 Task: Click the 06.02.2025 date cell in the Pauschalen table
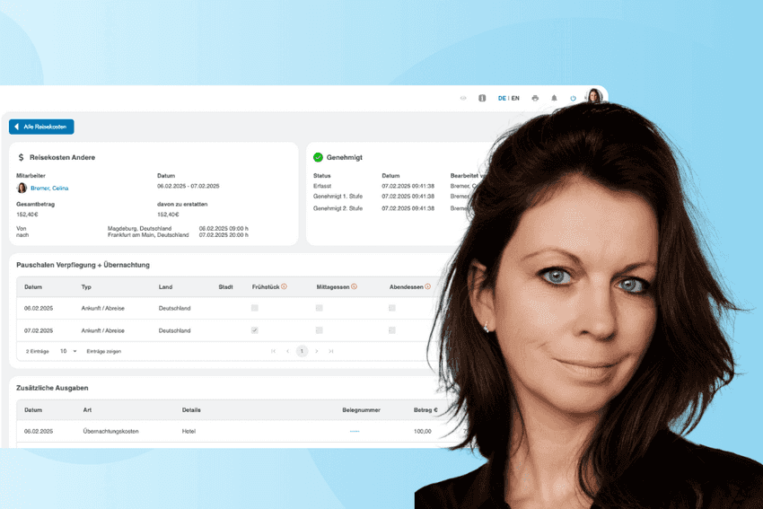tap(39, 308)
